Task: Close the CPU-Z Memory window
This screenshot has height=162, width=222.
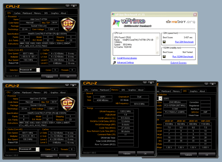Action: [x=151, y=83]
